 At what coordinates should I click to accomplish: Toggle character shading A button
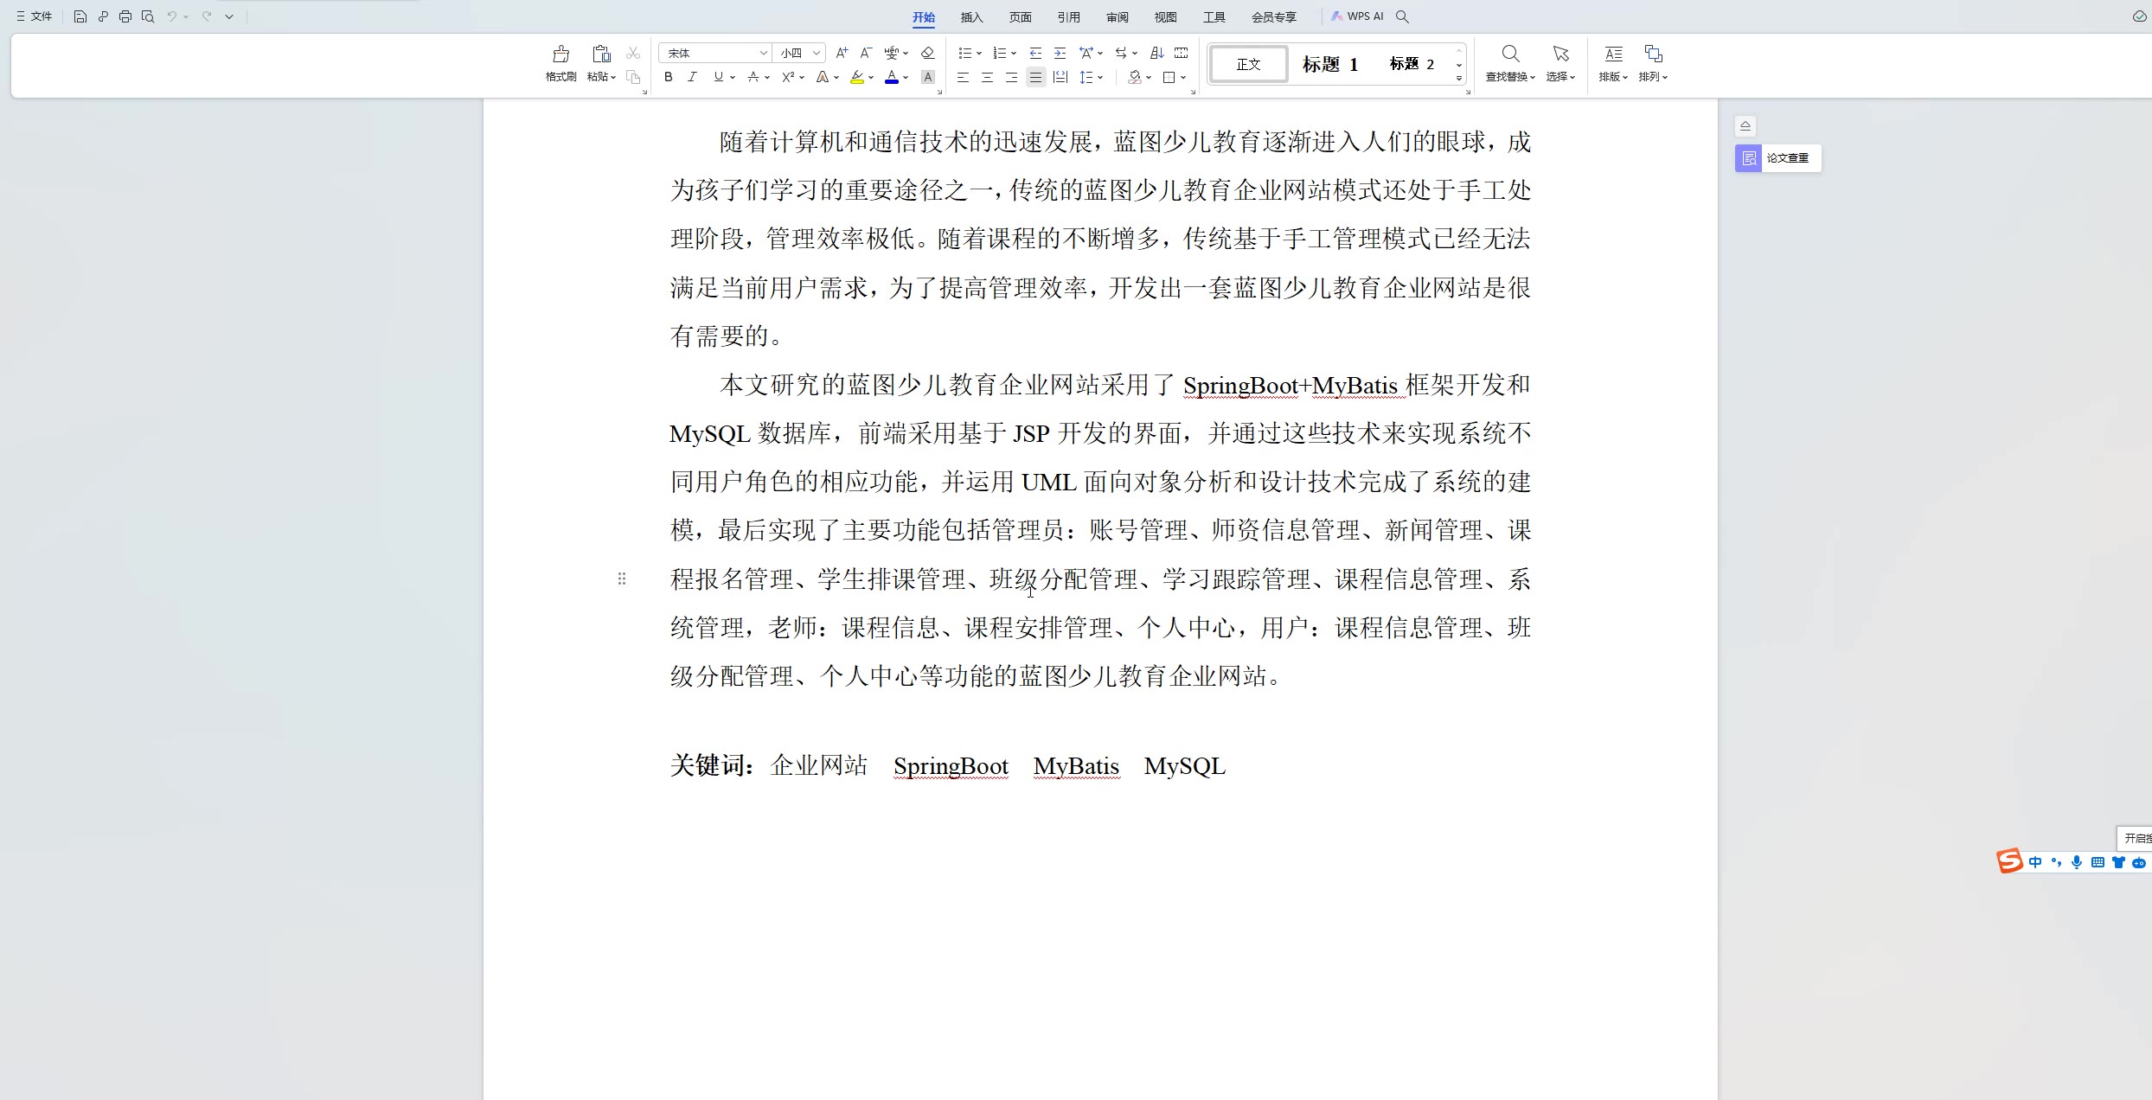tap(927, 77)
